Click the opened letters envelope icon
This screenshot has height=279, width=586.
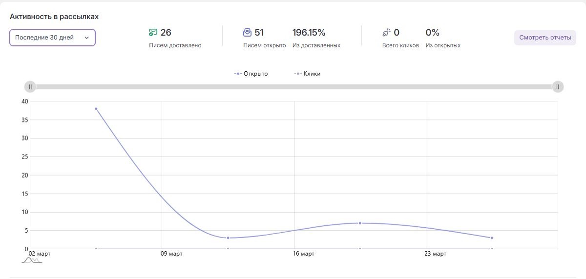tap(247, 33)
